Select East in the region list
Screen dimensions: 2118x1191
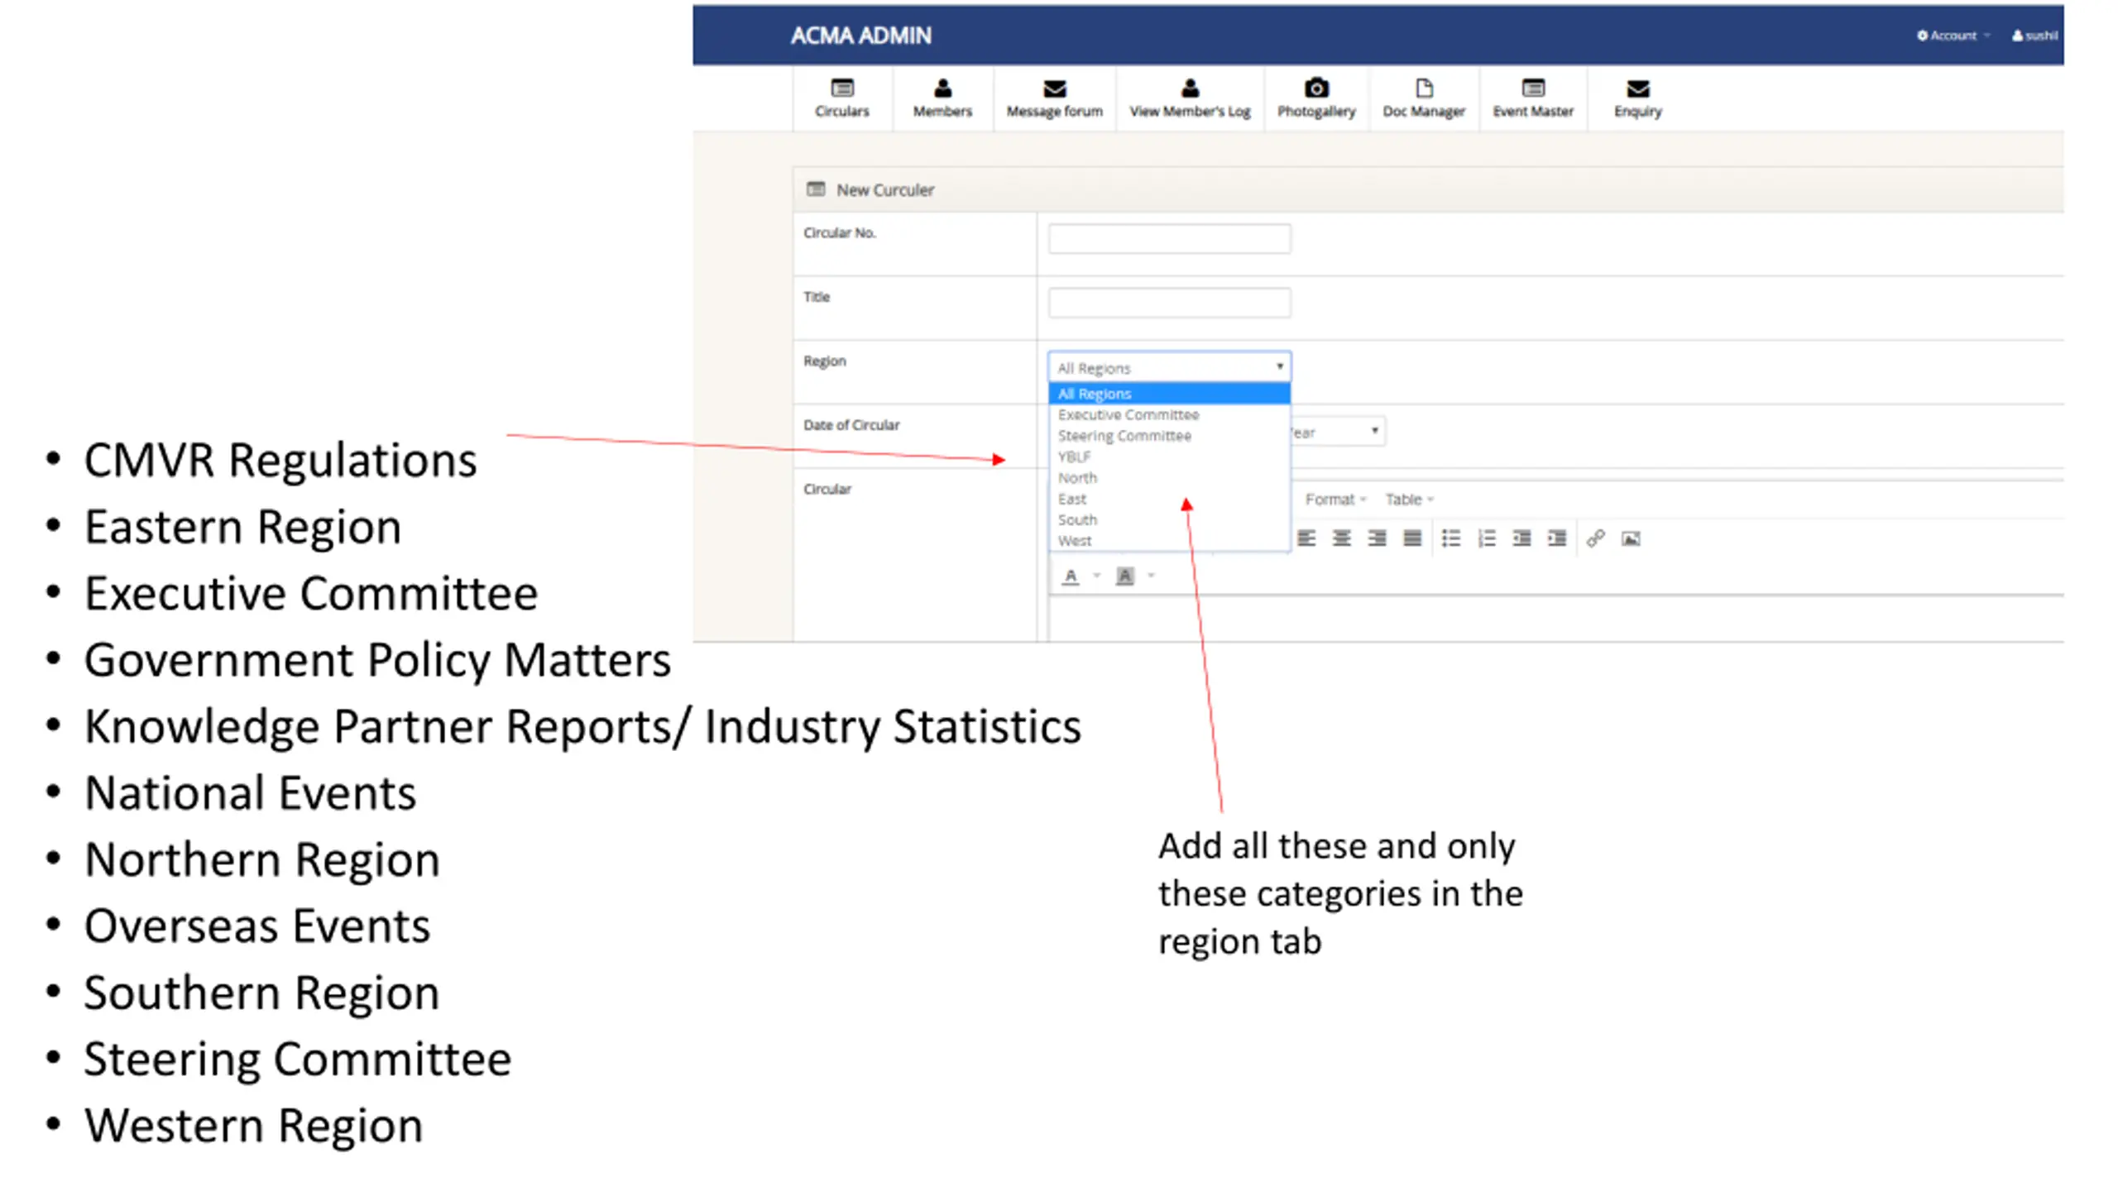[x=1169, y=499]
